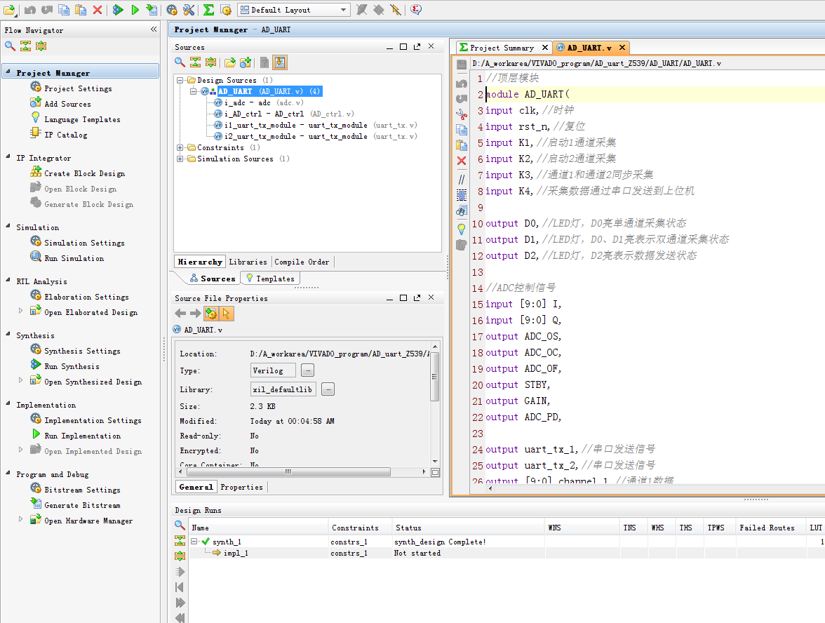Toggle the highlighted scroll-to-selected-object button in Sources
Image resolution: width=825 pixels, height=623 pixels.
280,62
